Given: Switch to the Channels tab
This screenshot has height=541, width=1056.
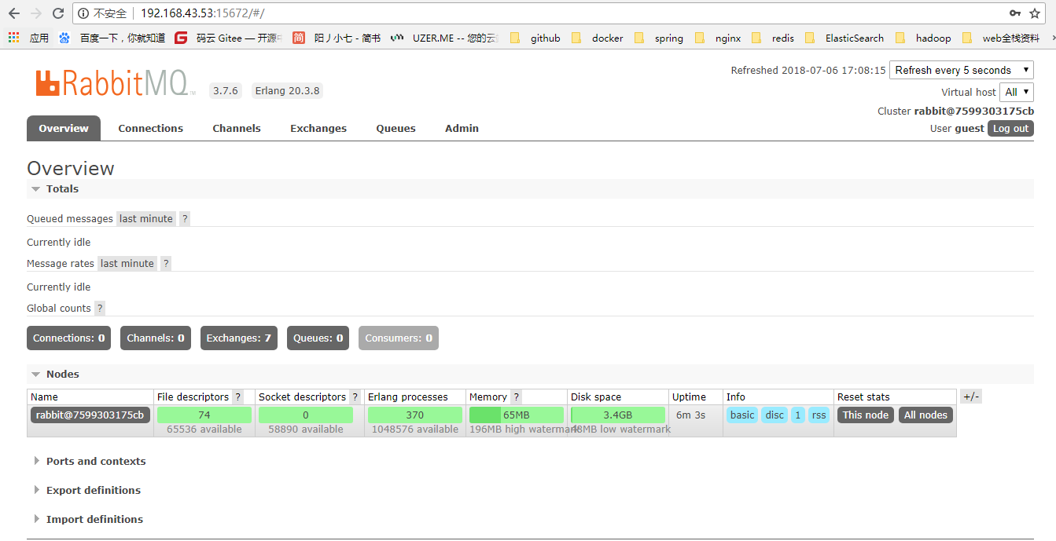Looking at the screenshot, I should tap(237, 128).
